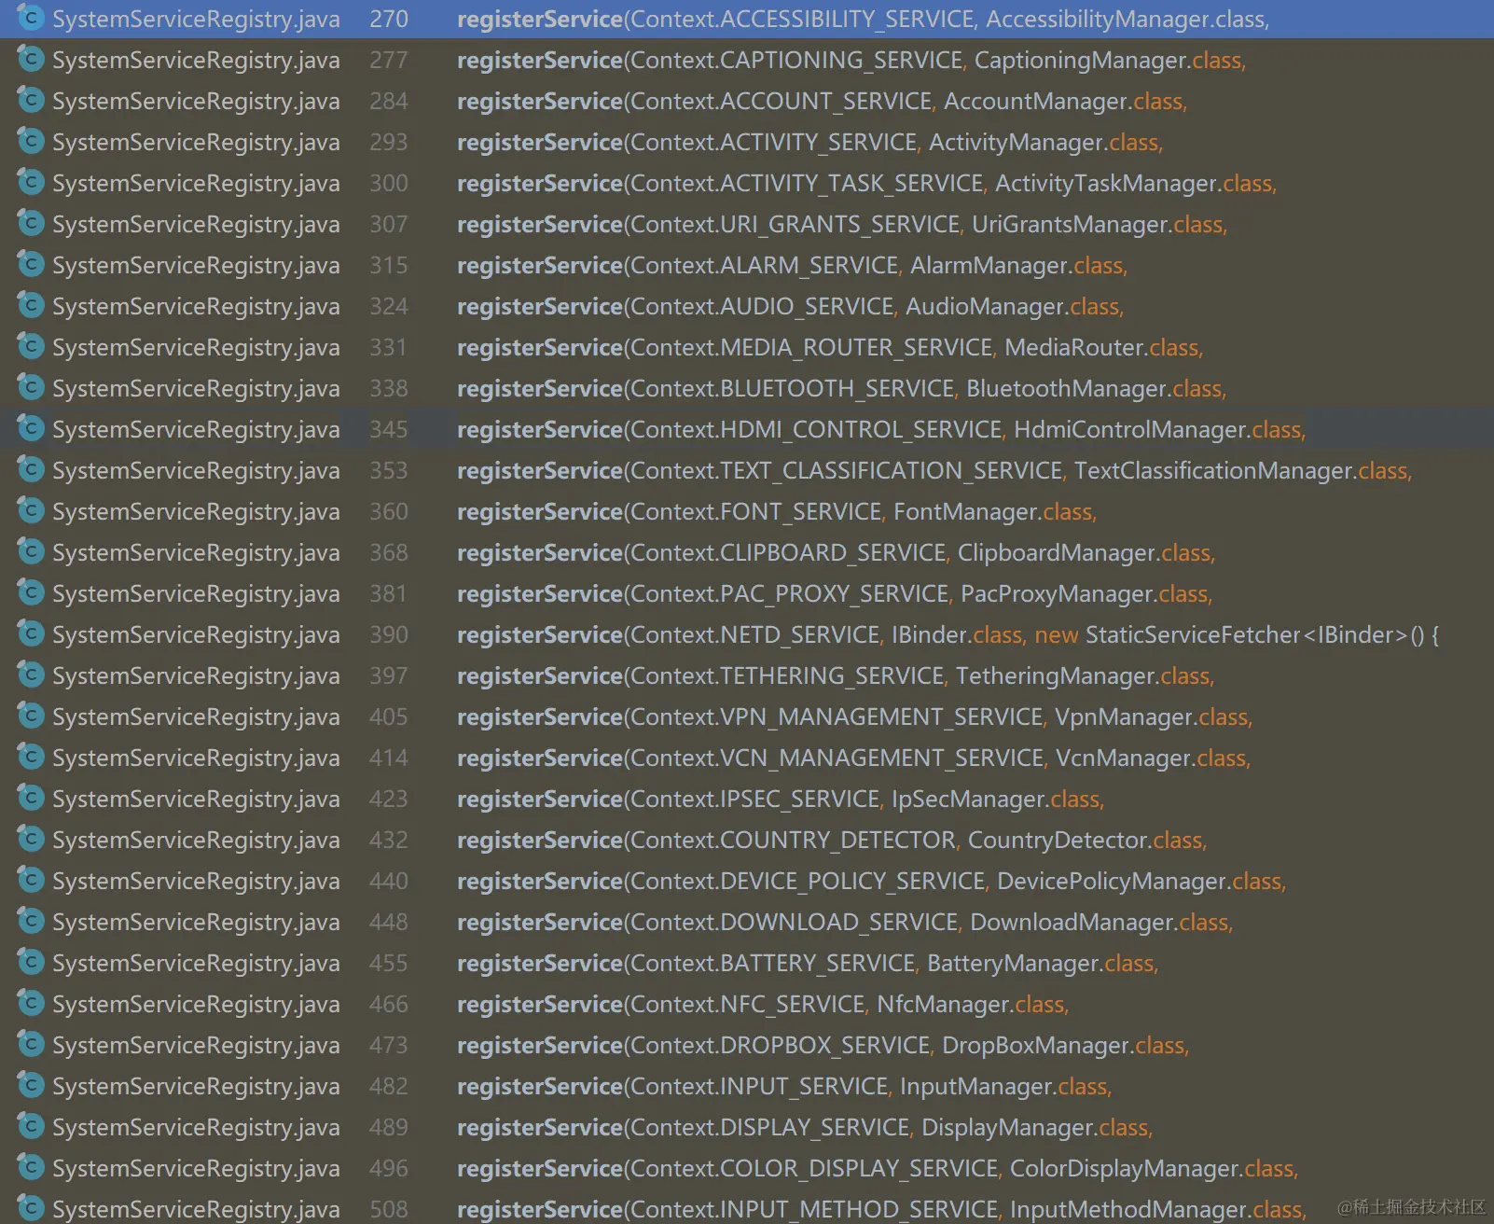Click the class icon on the line 381 row
This screenshot has height=1224, width=1494.
pos(31,593)
